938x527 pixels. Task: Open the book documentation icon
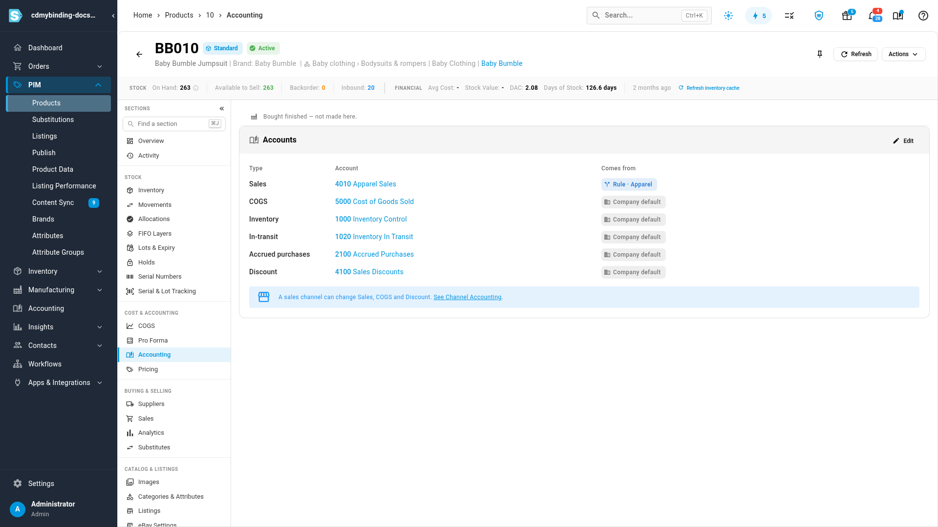click(898, 16)
